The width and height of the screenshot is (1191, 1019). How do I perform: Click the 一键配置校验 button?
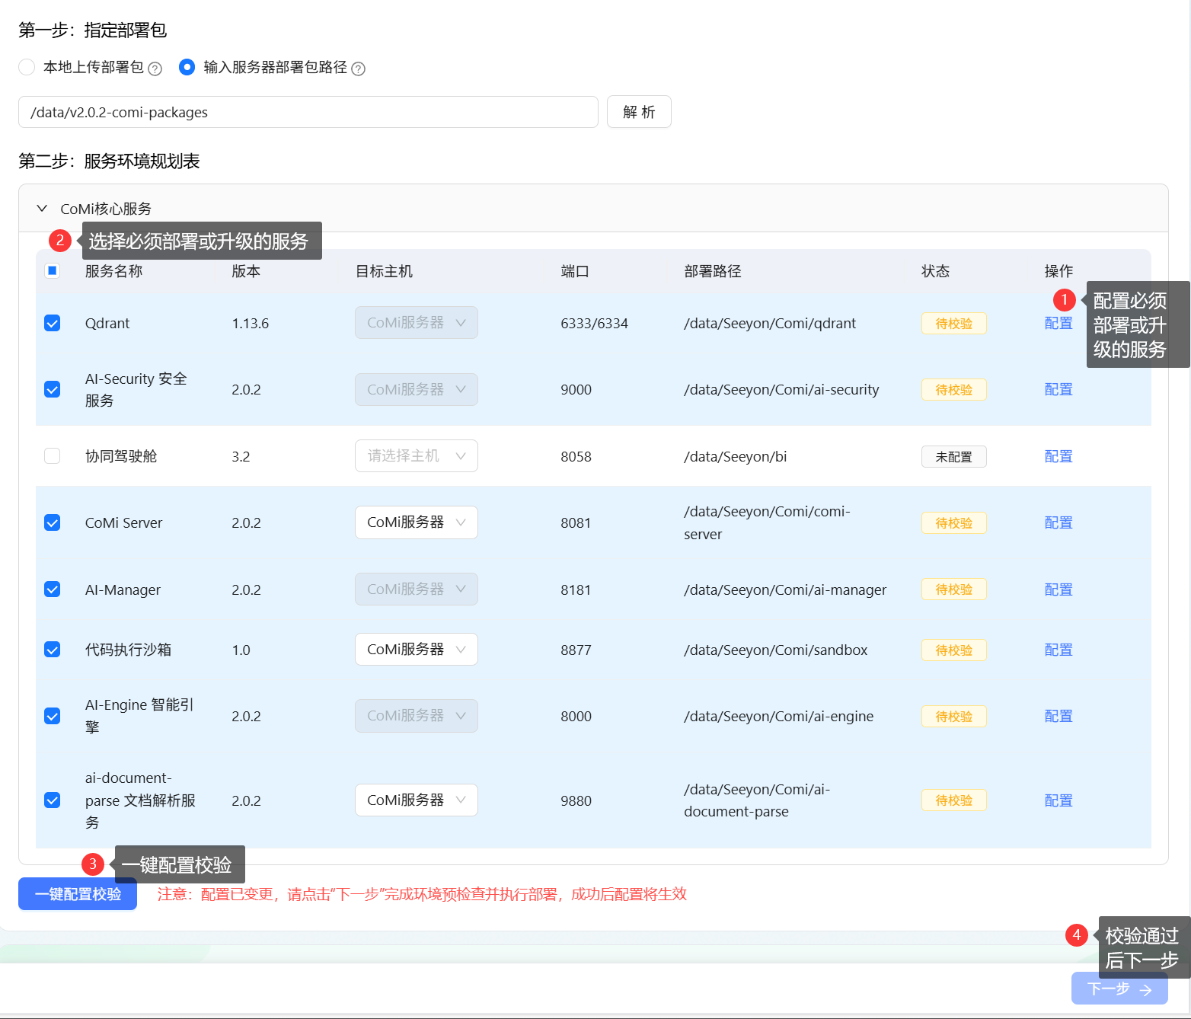pyautogui.click(x=78, y=894)
